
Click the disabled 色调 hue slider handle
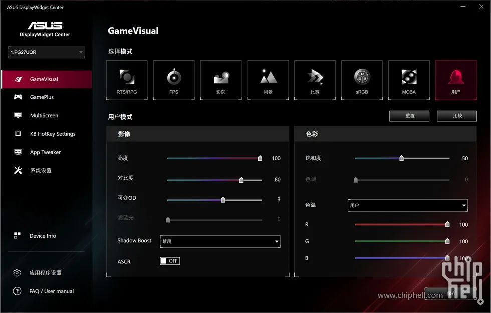(x=355, y=180)
